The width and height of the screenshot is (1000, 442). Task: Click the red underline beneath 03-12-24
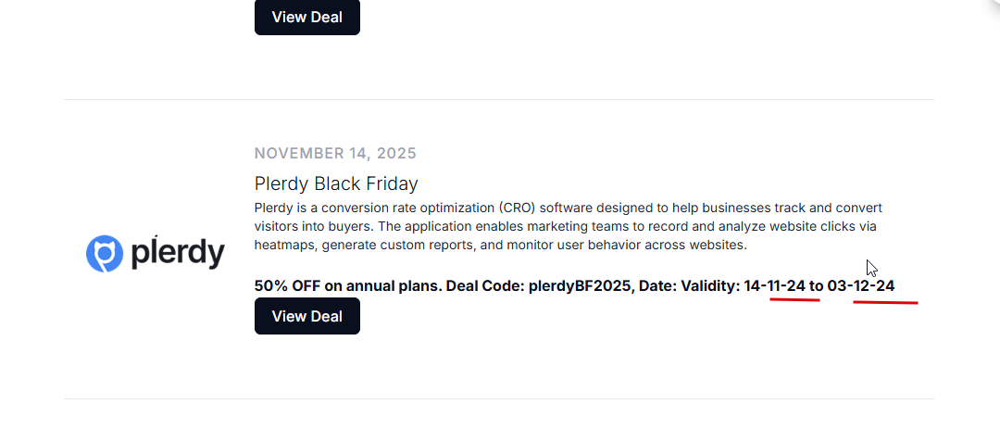885,302
